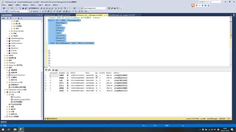Click the New Query toolbar button
Viewport: 236px width, 132px height.
[34, 8]
